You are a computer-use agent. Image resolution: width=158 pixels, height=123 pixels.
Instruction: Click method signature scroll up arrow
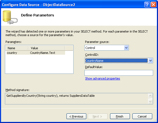pyautogui.click(x=150, y=96)
